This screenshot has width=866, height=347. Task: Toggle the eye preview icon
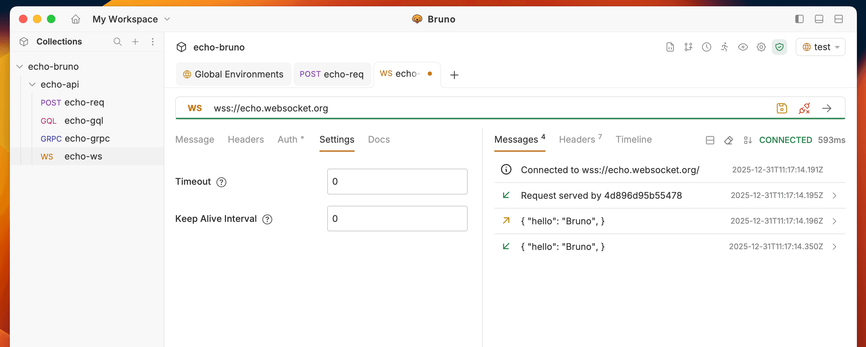tap(743, 47)
